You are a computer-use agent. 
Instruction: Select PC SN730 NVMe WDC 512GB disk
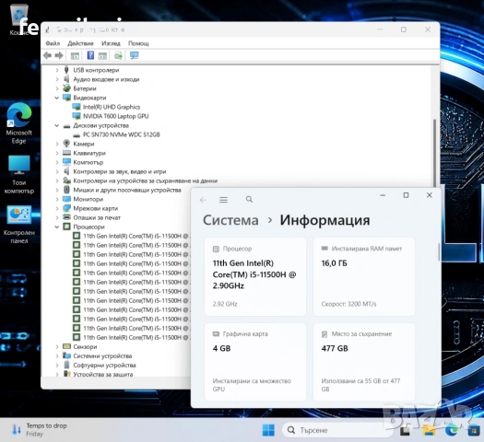click(122, 134)
